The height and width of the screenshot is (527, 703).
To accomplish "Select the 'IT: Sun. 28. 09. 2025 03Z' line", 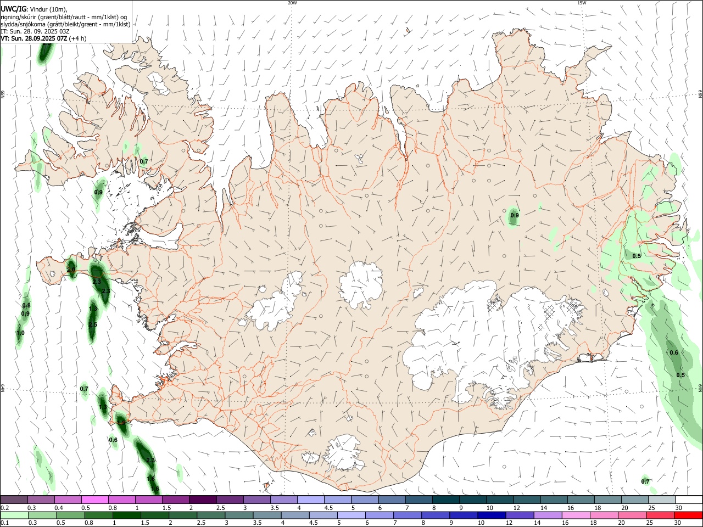I will (35, 31).
